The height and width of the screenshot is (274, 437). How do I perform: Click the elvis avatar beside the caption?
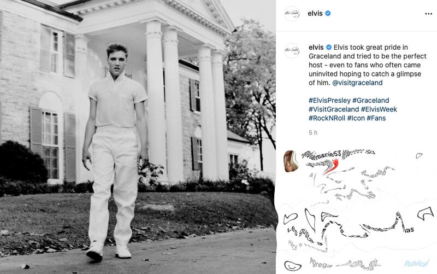(292, 50)
